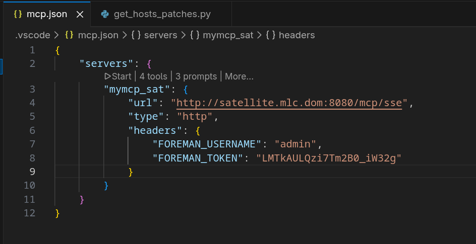Screen dimensions: 476x244
Task: Click the JSON braces icon on mcp.json tab
Action: [18, 14]
